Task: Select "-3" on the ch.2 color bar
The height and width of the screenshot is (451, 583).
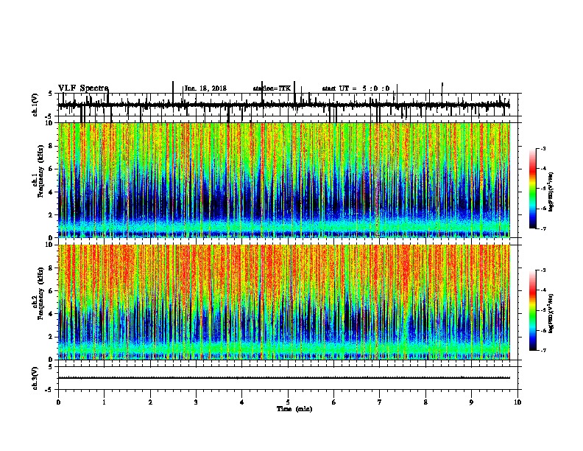Action: (543, 270)
